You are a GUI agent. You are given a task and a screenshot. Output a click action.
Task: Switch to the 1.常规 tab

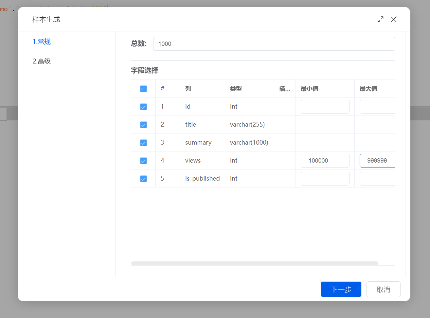coord(42,42)
